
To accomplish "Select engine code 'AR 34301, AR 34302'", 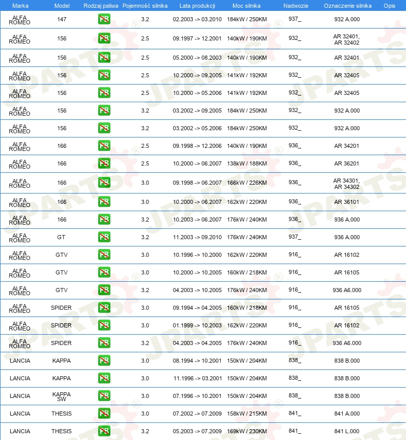I will [346, 184].
